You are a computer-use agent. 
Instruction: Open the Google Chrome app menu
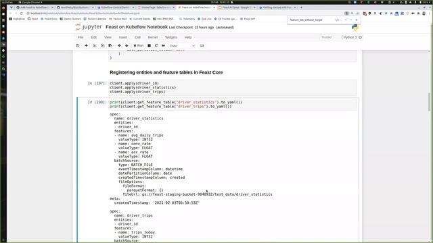[x=30, y=2]
